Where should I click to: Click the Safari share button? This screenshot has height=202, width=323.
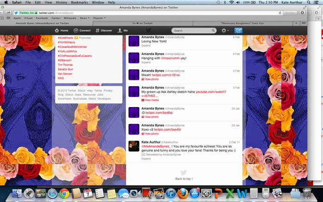(x=8, y=13)
